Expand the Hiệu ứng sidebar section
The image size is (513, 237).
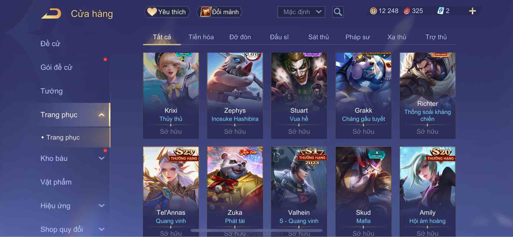click(x=101, y=206)
